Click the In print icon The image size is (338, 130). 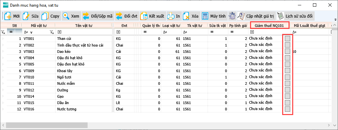tap(171, 16)
